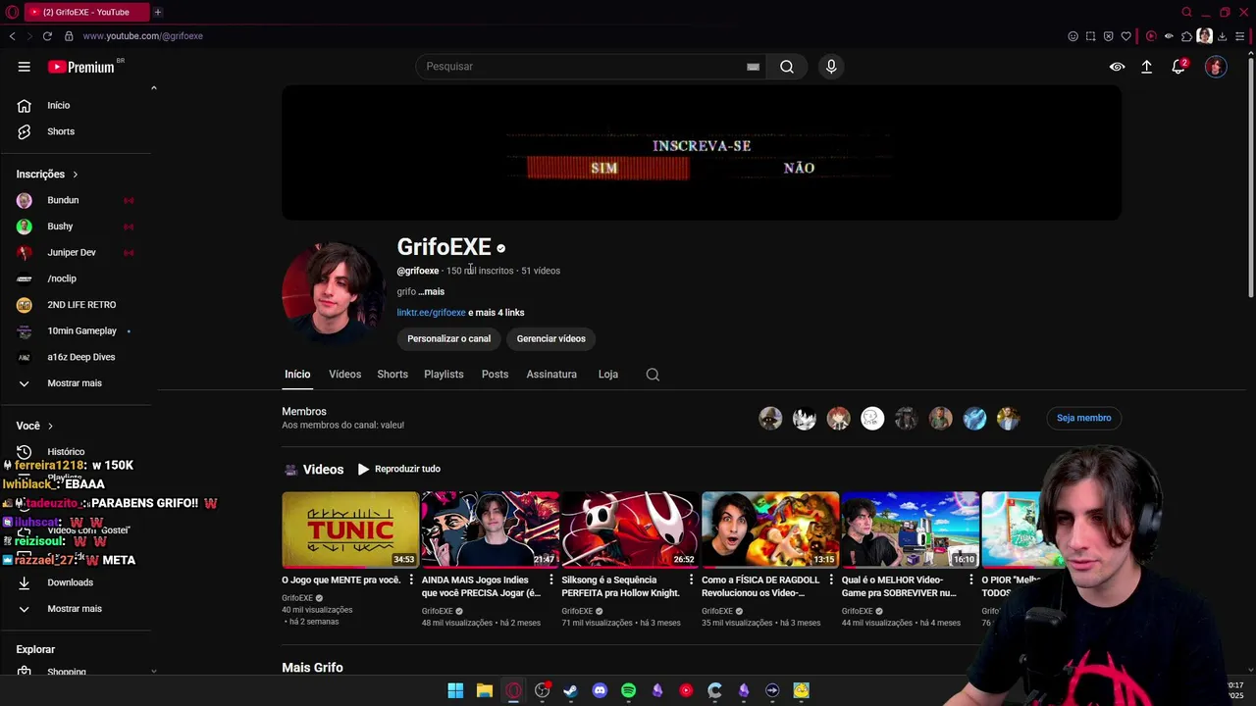Open File Explorer from taskbar

coord(484,690)
